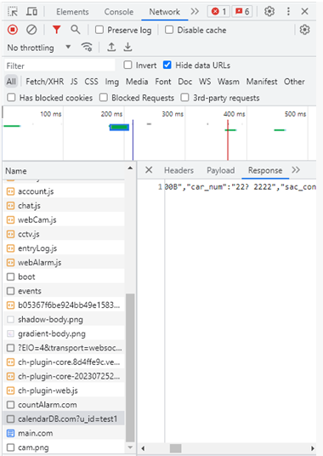The height and width of the screenshot is (456, 323).
Task: Filter requests by JS
Action: tap(74, 82)
